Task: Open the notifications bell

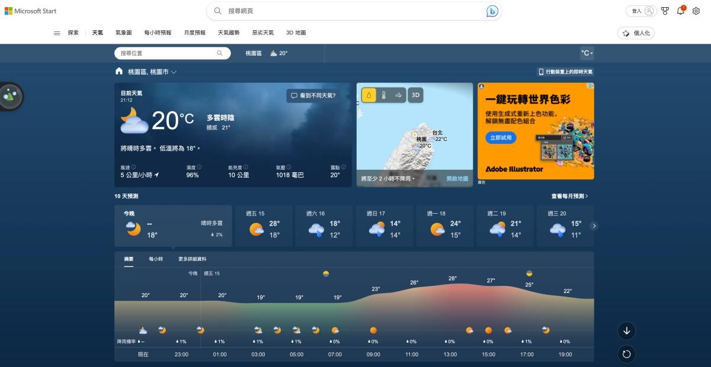Action: [680, 10]
